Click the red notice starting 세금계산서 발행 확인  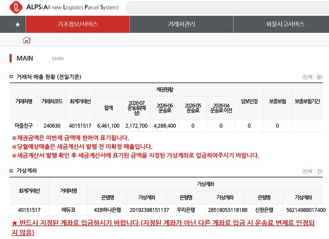136,155
